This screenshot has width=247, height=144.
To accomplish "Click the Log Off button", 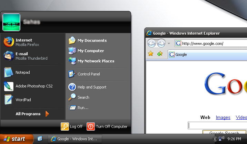I will tap(72, 127).
